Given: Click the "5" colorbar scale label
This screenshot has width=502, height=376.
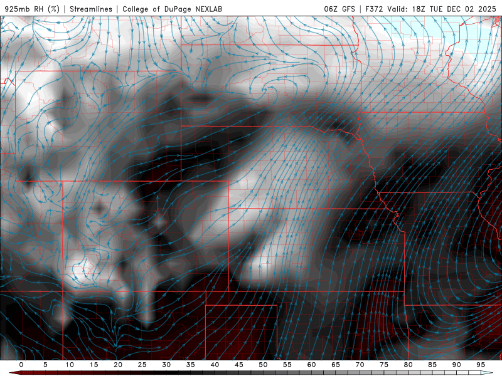Looking at the screenshot, I should click(45, 365).
